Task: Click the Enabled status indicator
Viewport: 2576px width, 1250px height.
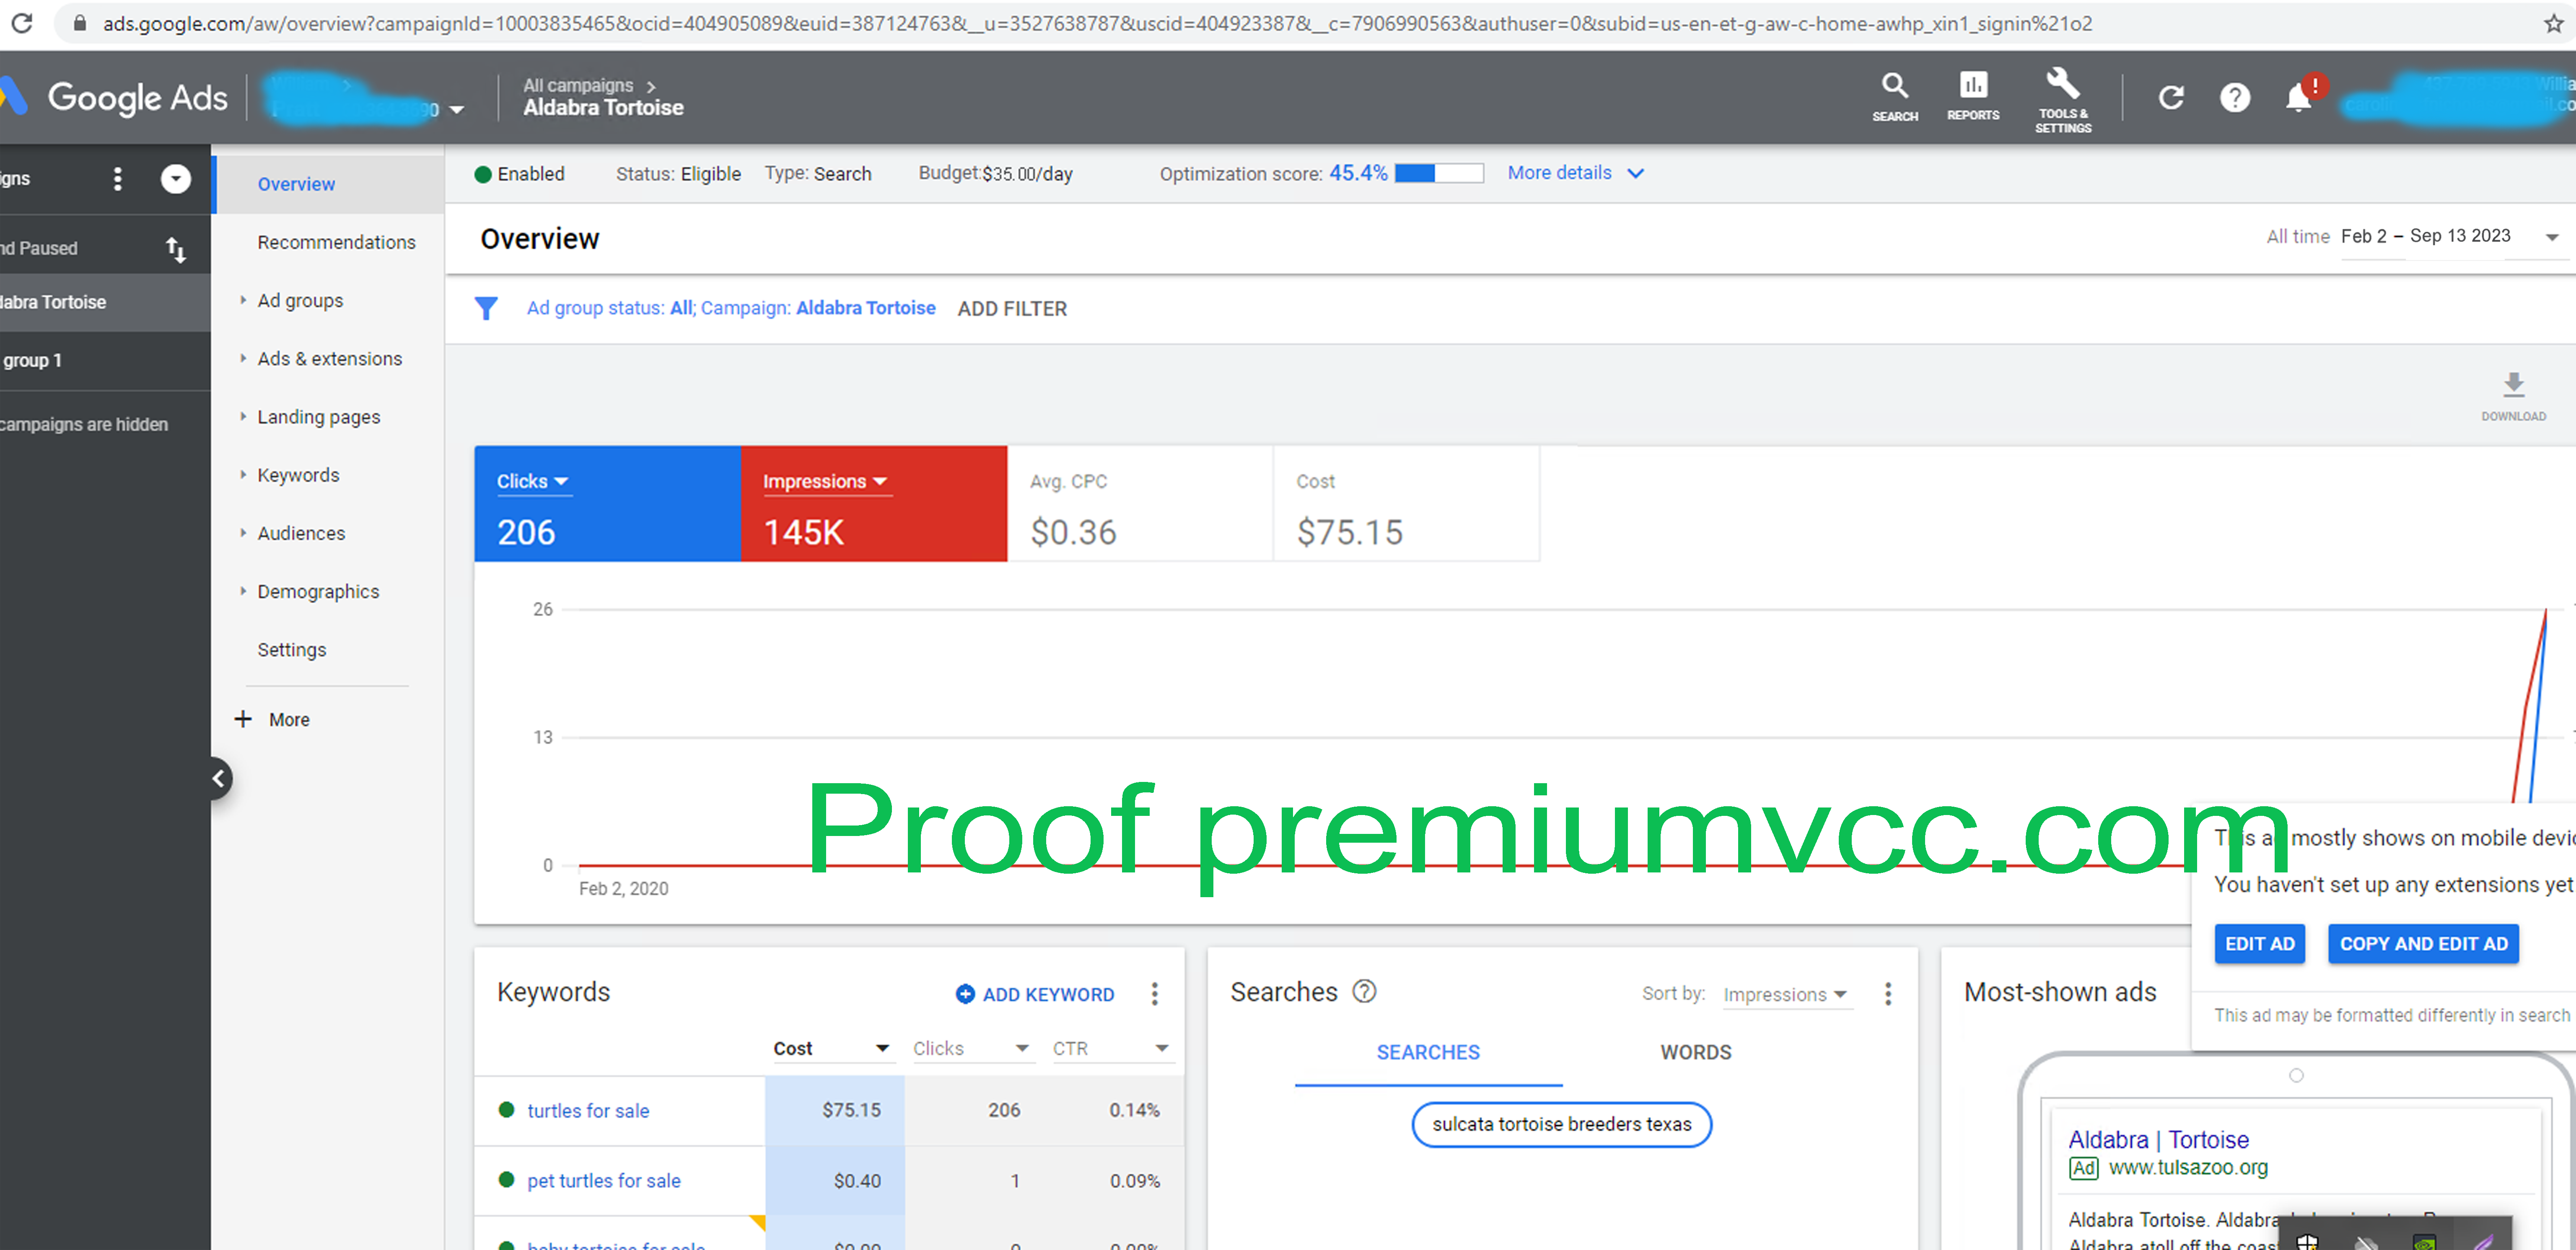Action: point(519,174)
